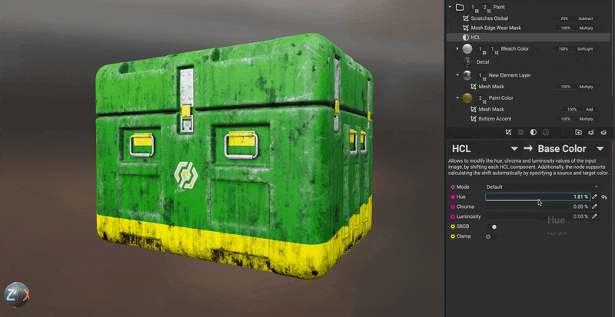Screen dimensions: 615x317
Task: Open New Element Layer Mesh Mask Multiply mode
Action: pyautogui.click(x=587, y=87)
